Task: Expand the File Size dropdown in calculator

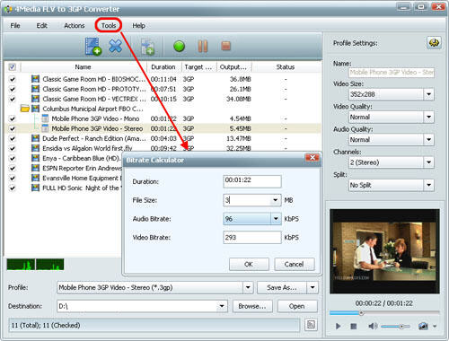Action: click(275, 200)
